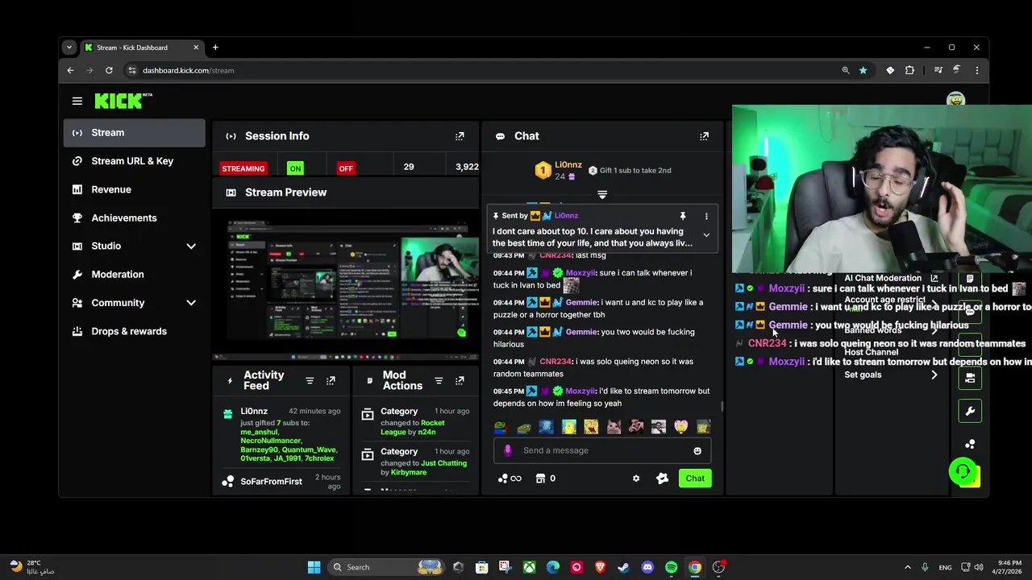Open pinned message three-dot menu

(706, 216)
